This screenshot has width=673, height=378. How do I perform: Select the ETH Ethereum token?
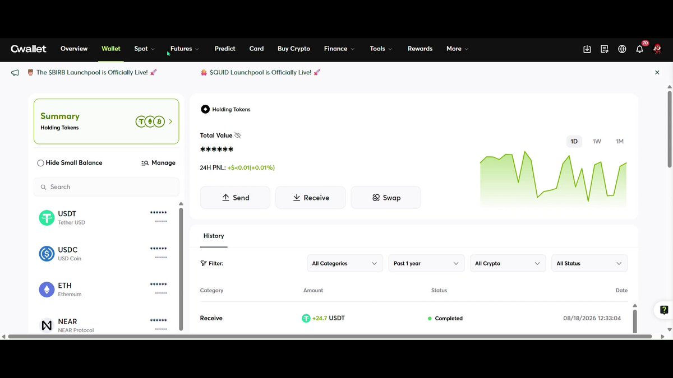103,290
